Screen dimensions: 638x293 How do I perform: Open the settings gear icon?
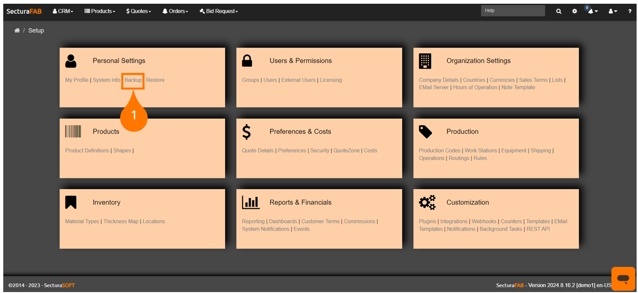pyautogui.click(x=575, y=11)
